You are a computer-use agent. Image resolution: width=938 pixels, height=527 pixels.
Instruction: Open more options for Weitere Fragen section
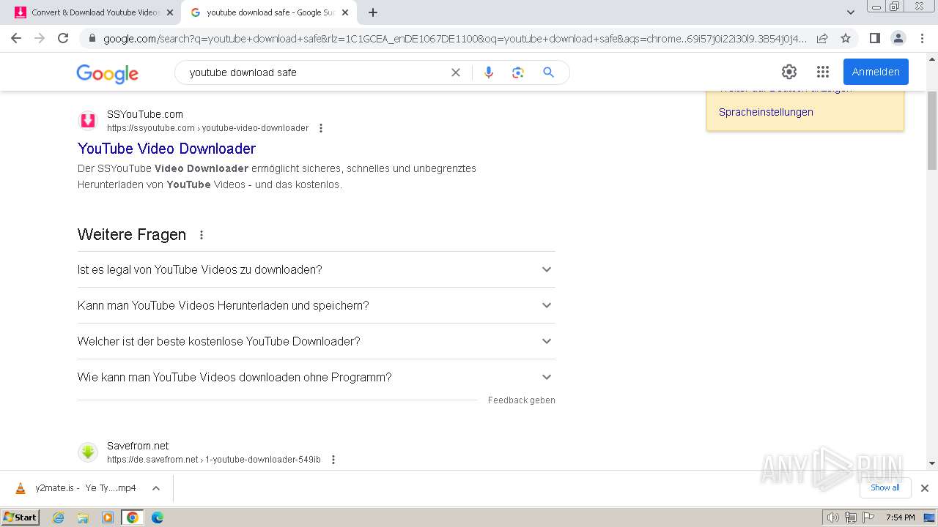click(x=202, y=235)
